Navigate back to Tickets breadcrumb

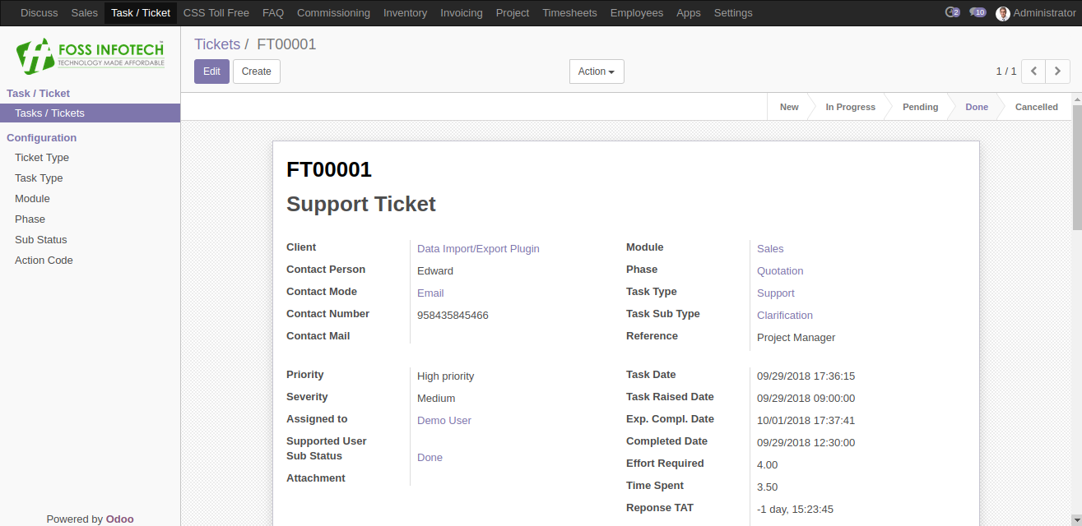(217, 44)
